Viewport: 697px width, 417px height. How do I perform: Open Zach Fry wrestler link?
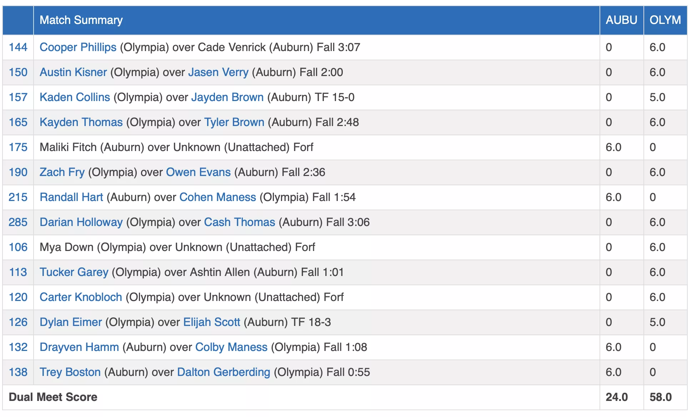[x=62, y=172]
